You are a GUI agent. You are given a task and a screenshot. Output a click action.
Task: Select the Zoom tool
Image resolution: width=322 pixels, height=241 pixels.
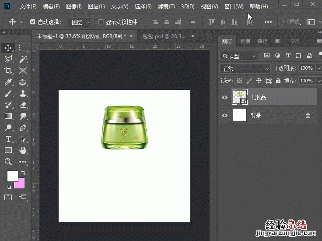point(8,162)
